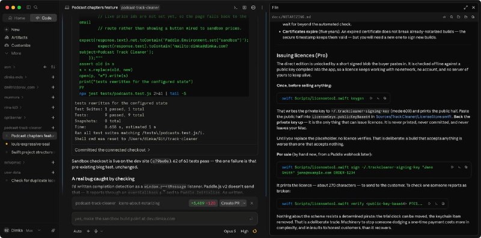Image resolution: width=481 pixels, height=238 pixels.
Task: Add session to podcast-track-cleaner project
Action: click(x=53, y=127)
